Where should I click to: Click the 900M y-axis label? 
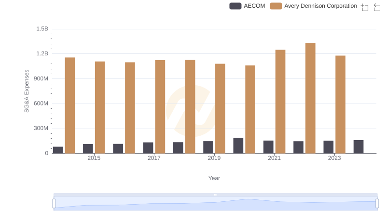[x=41, y=78]
